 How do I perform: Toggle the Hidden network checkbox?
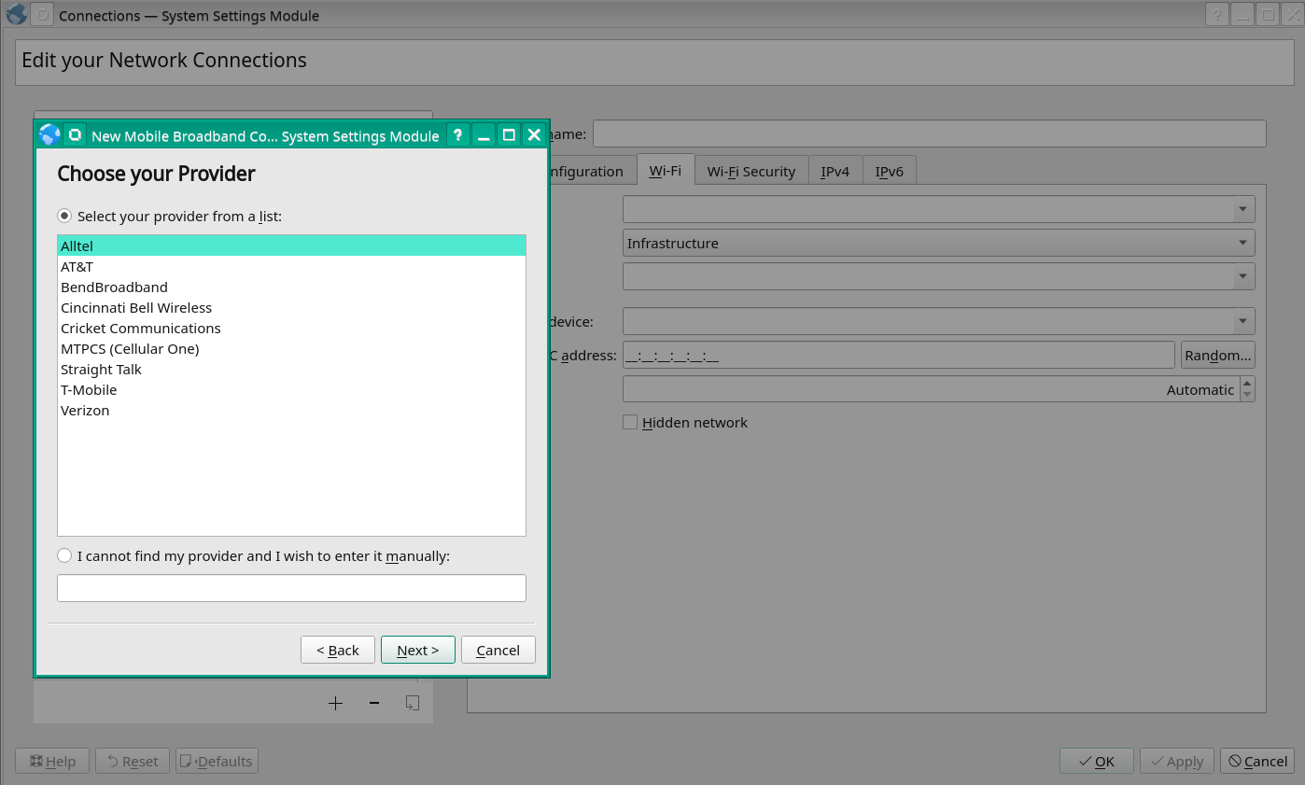pyautogui.click(x=630, y=422)
